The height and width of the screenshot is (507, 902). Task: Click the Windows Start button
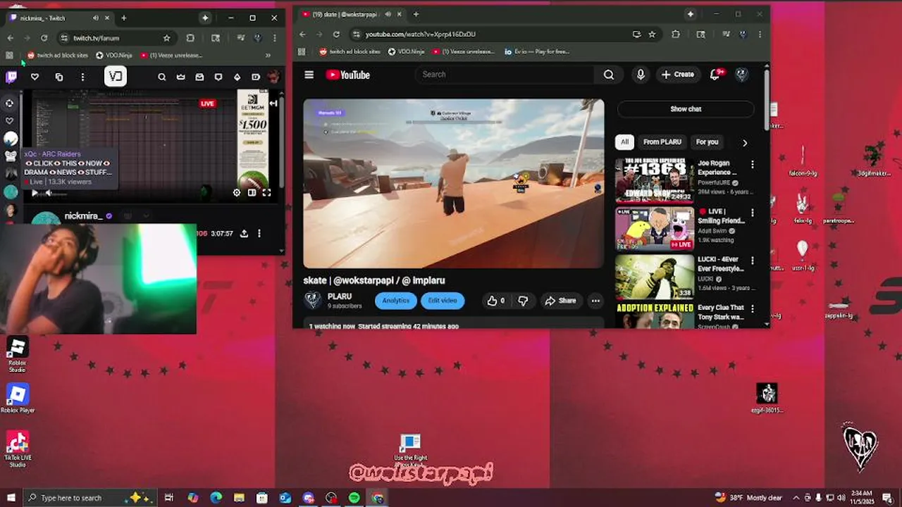pyautogui.click(x=11, y=498)
